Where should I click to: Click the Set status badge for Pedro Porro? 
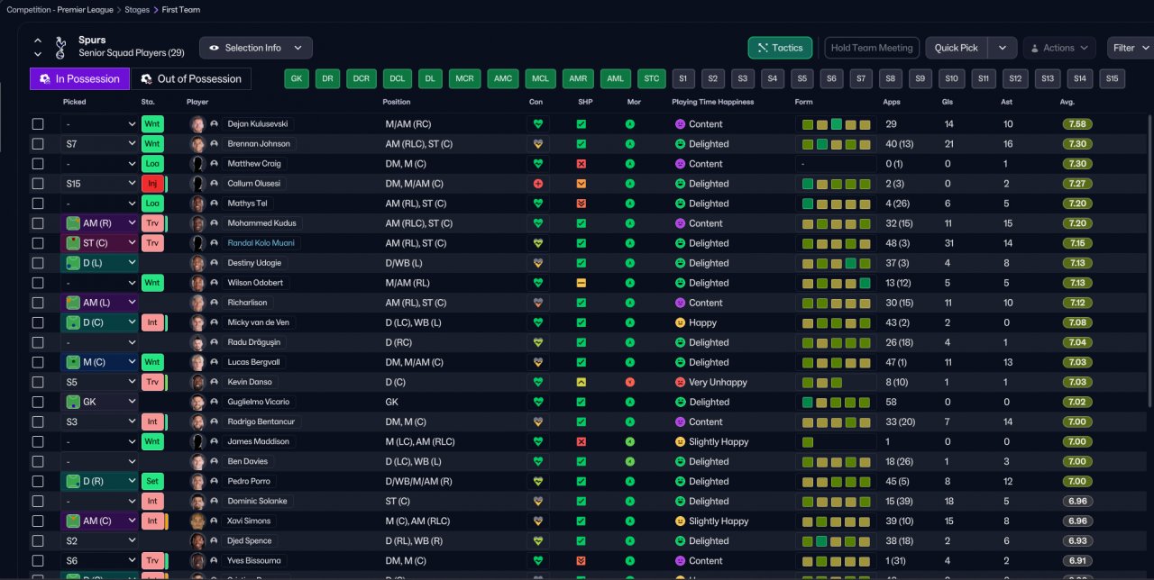pyautogui.click(x=152, y=481)
